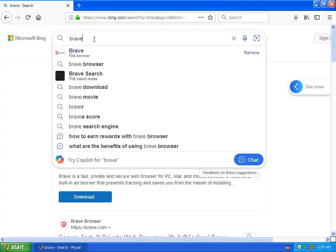Click the Copilot colorful logo icon
This screenshot has height=252, width=336.
pyautogui.click(x=60, y=160)
